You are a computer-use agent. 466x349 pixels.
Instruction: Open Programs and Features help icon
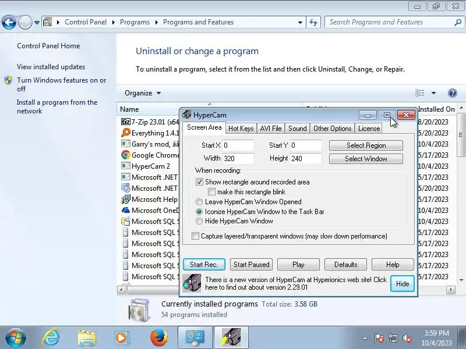tap(453, 93)
